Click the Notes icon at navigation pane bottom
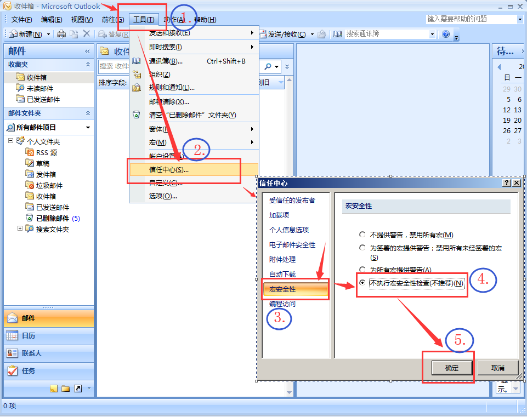The height and width of the screenshot is (417, 527). tap(53, 389)
